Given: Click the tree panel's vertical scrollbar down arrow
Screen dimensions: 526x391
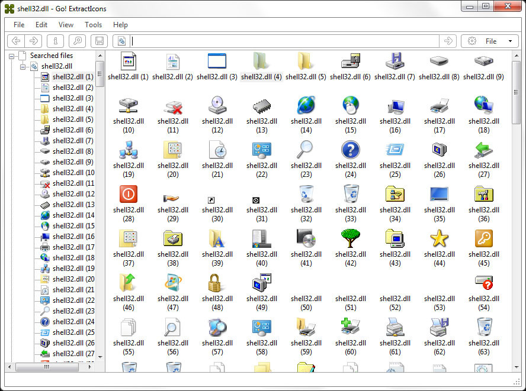Looking at the screenshot, I should pos(100,357).
